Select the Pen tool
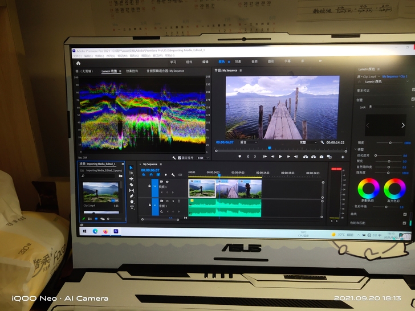 (x=132, y=195)
